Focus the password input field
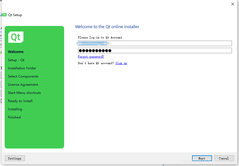Image resolution: width=239 pixels, height=166 pixels. click(x=155, y=51)
